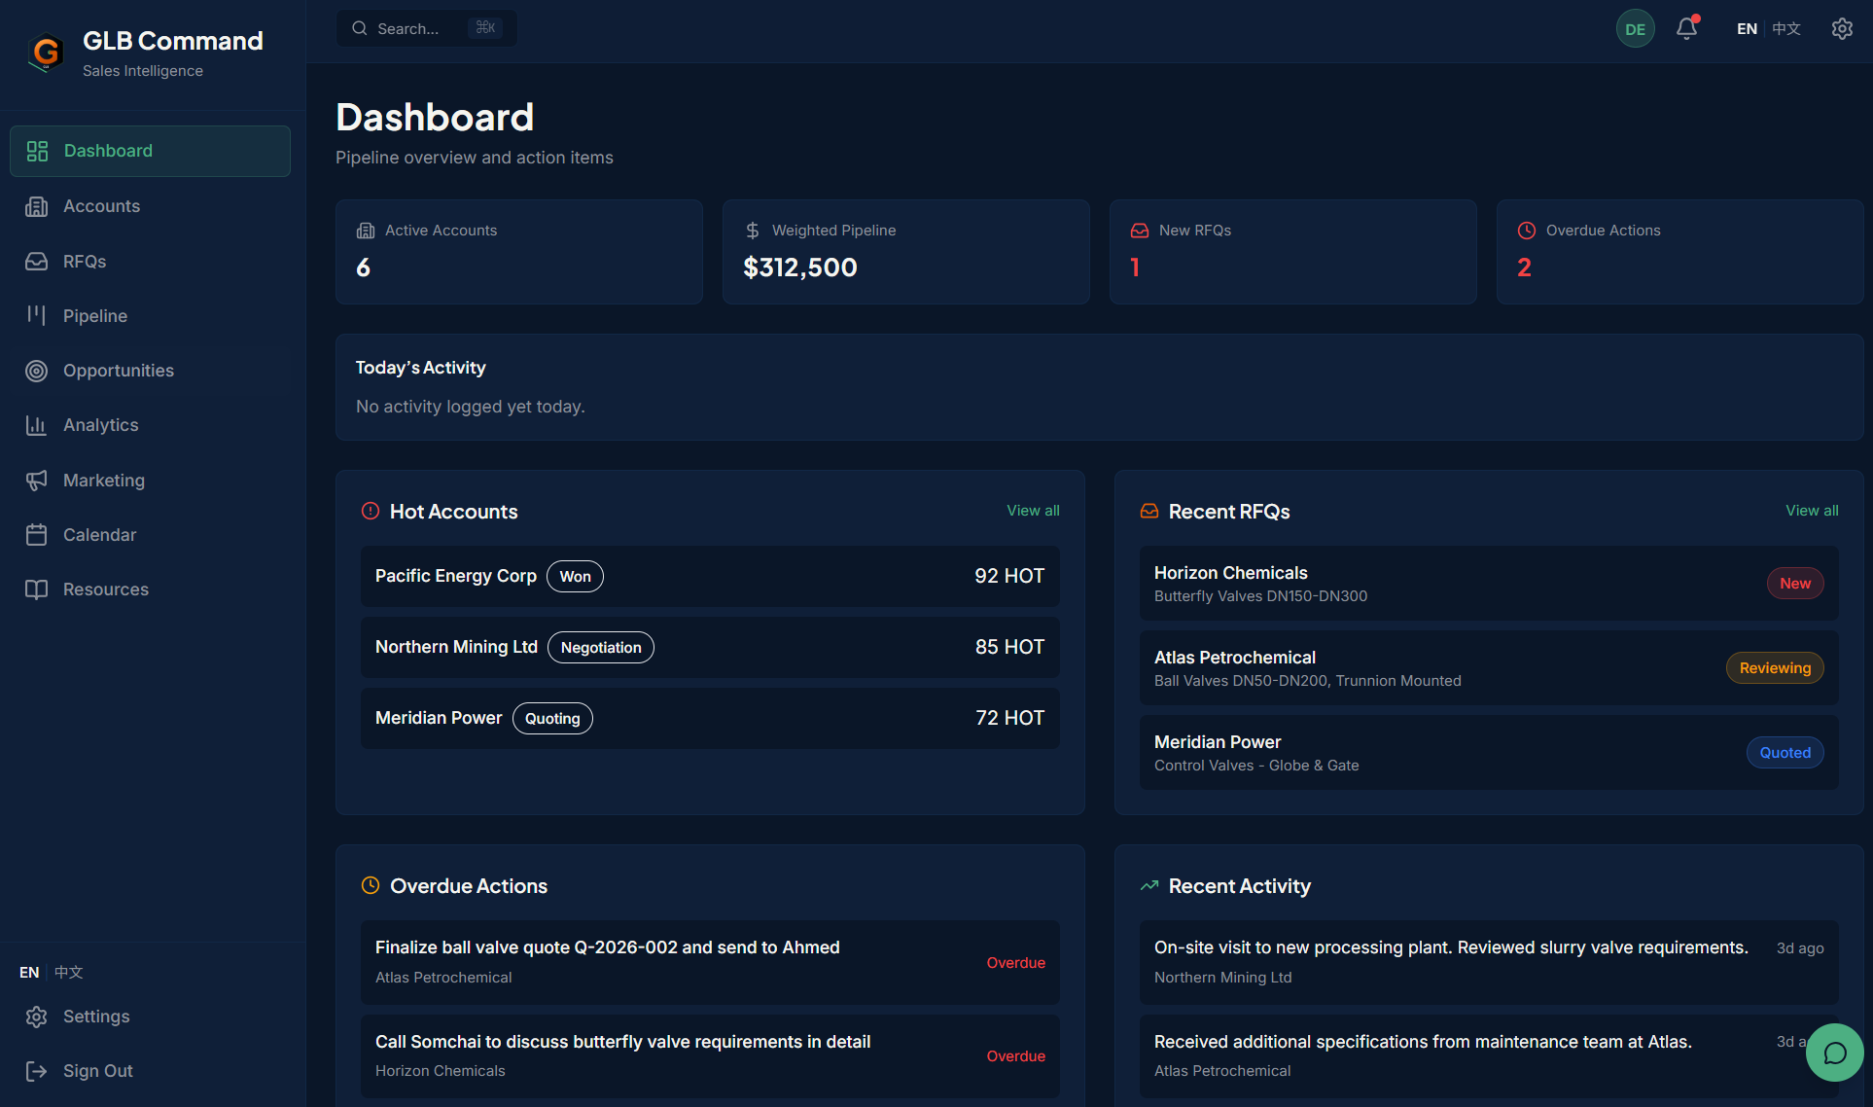Open Settings from the bottom sidebar menu
This screenshot has width=1873, height=1107.
click(x=96, y=1016)
